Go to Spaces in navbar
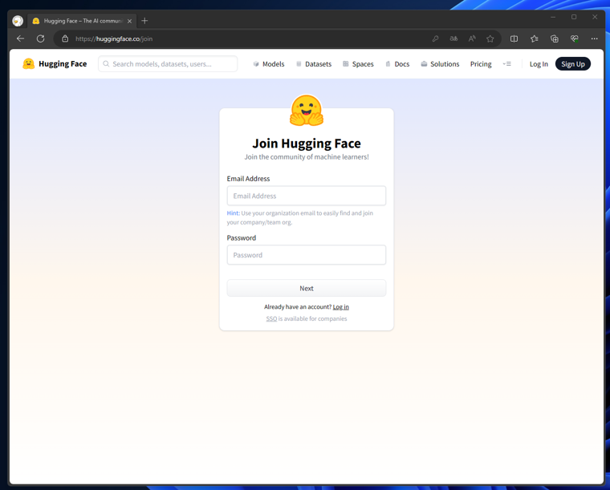Image resolution: width=610 pixels, height=490 pixels. [x=358, y=63]
